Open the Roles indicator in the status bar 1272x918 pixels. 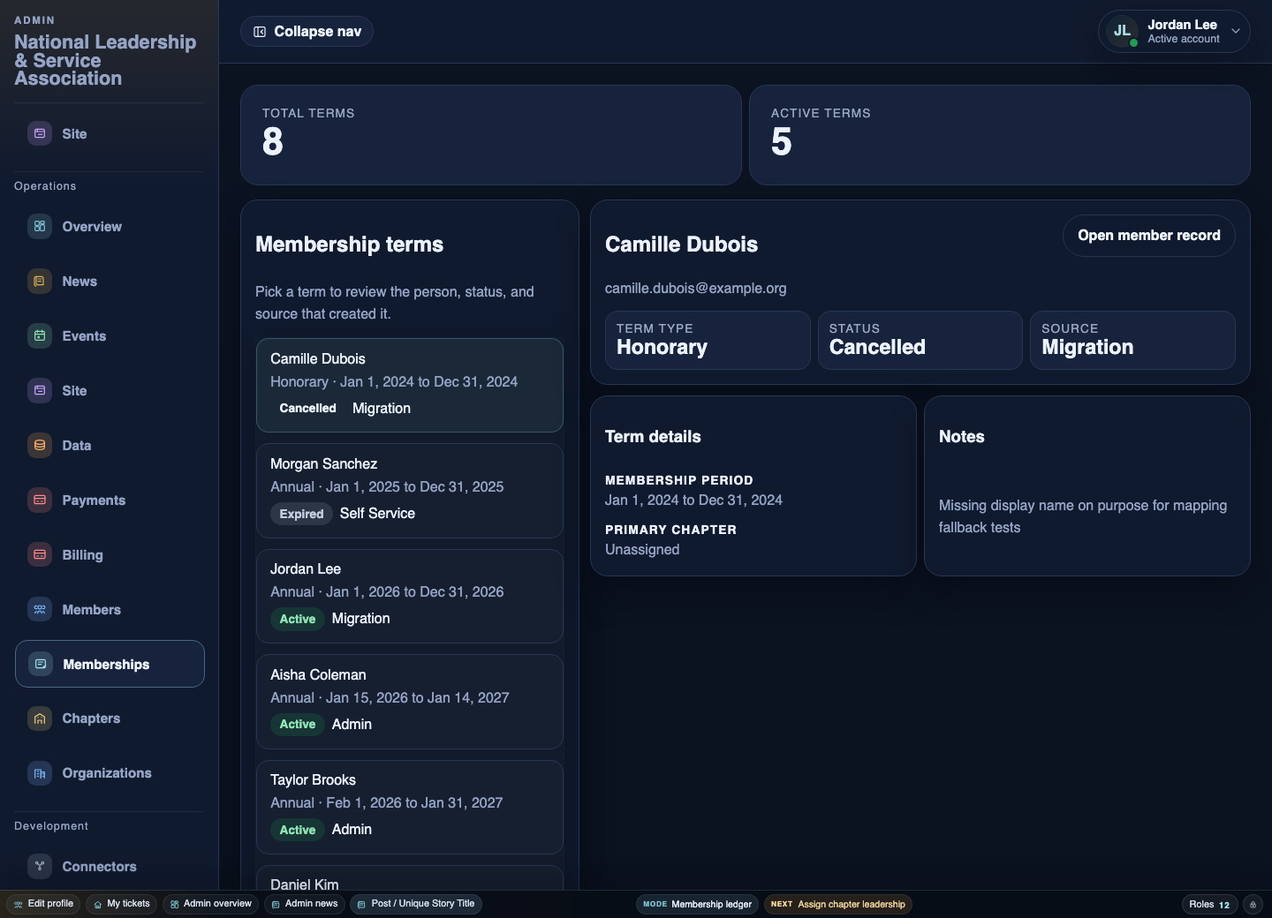click(x=1208, y=905)
